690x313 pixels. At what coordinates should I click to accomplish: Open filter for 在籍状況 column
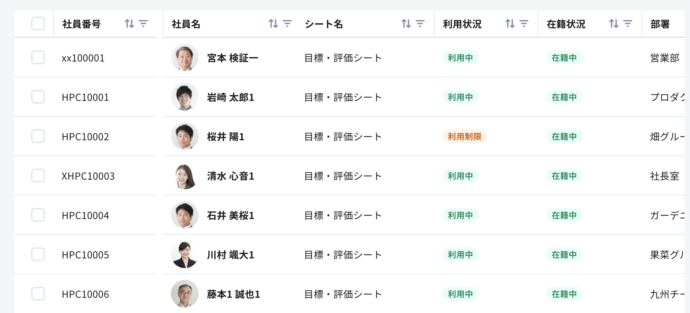628,23
